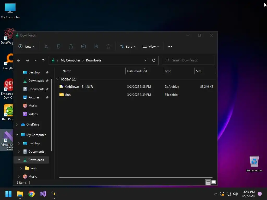The height and width of the screenshot is (200, 267).
Task: Open the notification center badge
Action: [x=259, y=194]
